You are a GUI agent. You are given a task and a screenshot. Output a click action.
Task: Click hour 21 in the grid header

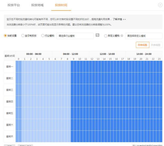coord(147,59)
